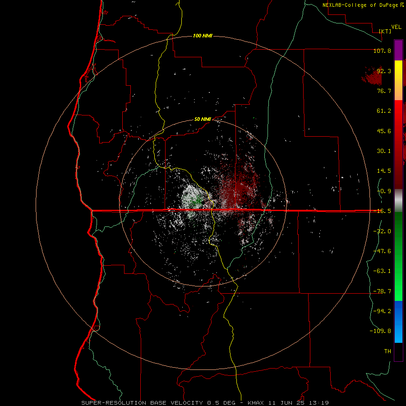The height and width of the screenshot is (406, 406).
Task: Select the -0.9 velocity scale value
Action: coord(384,191)
